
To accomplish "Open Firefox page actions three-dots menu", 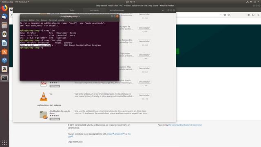I will click(221, 15).
